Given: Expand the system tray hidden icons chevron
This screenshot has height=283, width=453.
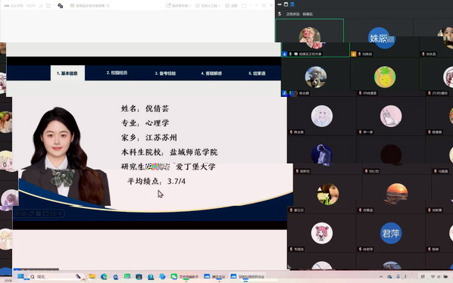Looking at the screenshot, I should [381, 277].
